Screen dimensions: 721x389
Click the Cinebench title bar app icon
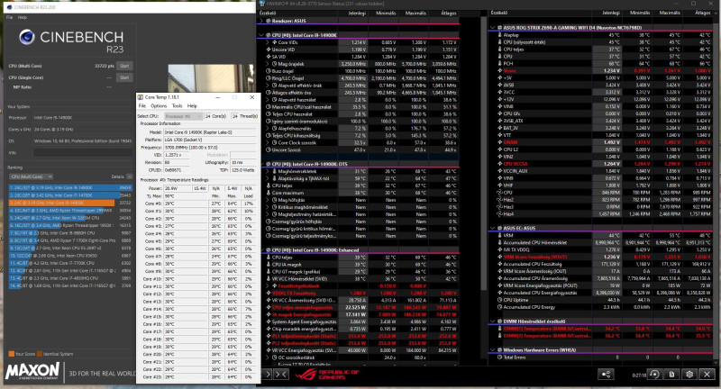[8, 7]
